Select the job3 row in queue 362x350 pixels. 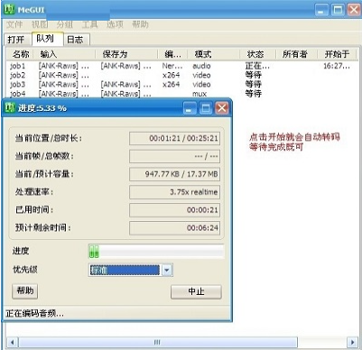181,85
